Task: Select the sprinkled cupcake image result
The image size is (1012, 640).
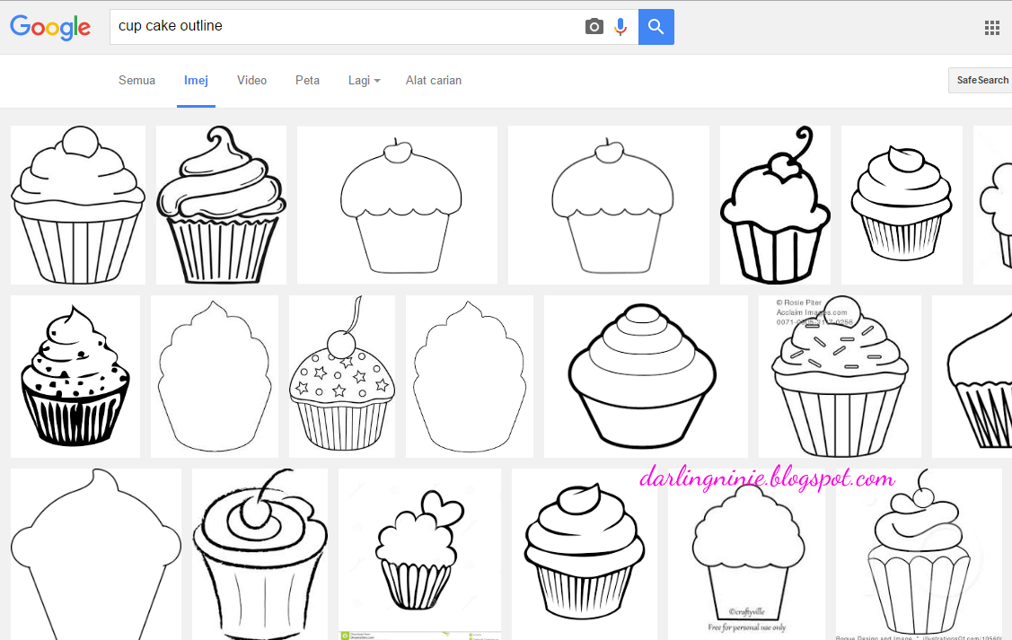Action: [840, 377]
